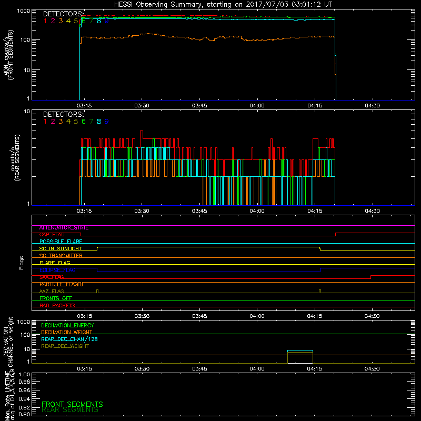Click the 04:00 tick under the front segments plot

coord(257,106)
